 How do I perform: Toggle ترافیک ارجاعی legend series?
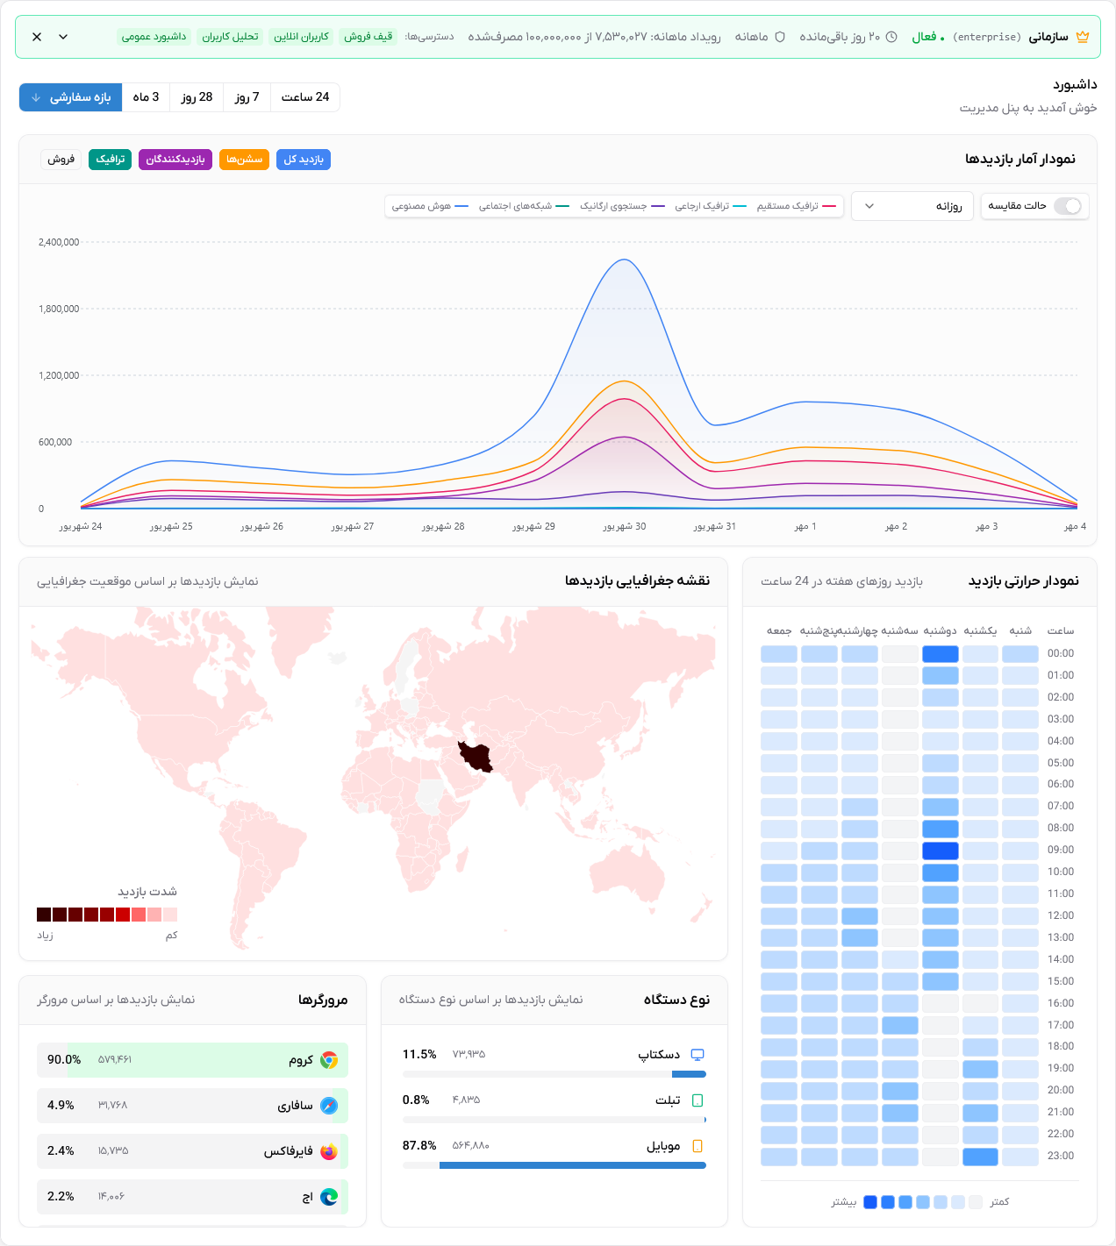711,206
